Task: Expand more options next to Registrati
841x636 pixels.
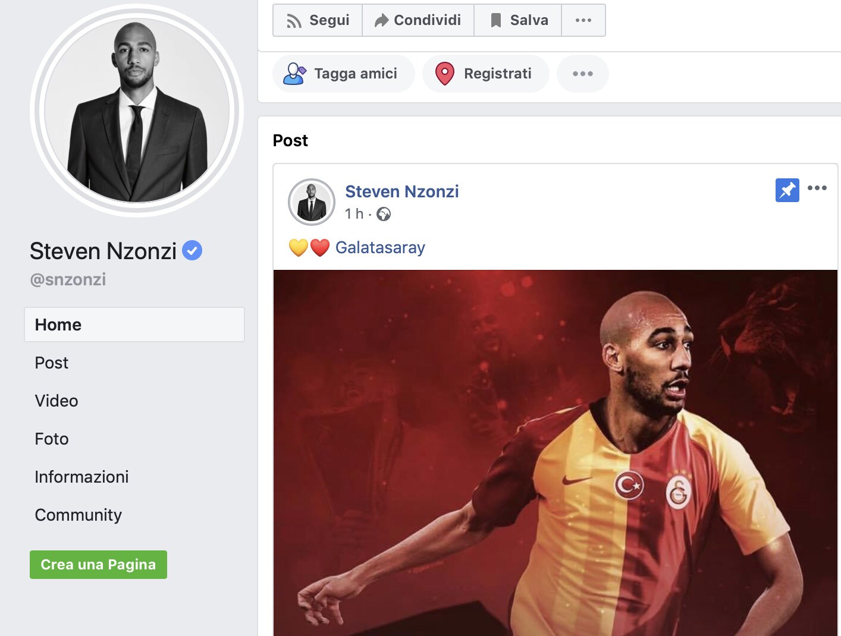Action: [x=583, y=74]
